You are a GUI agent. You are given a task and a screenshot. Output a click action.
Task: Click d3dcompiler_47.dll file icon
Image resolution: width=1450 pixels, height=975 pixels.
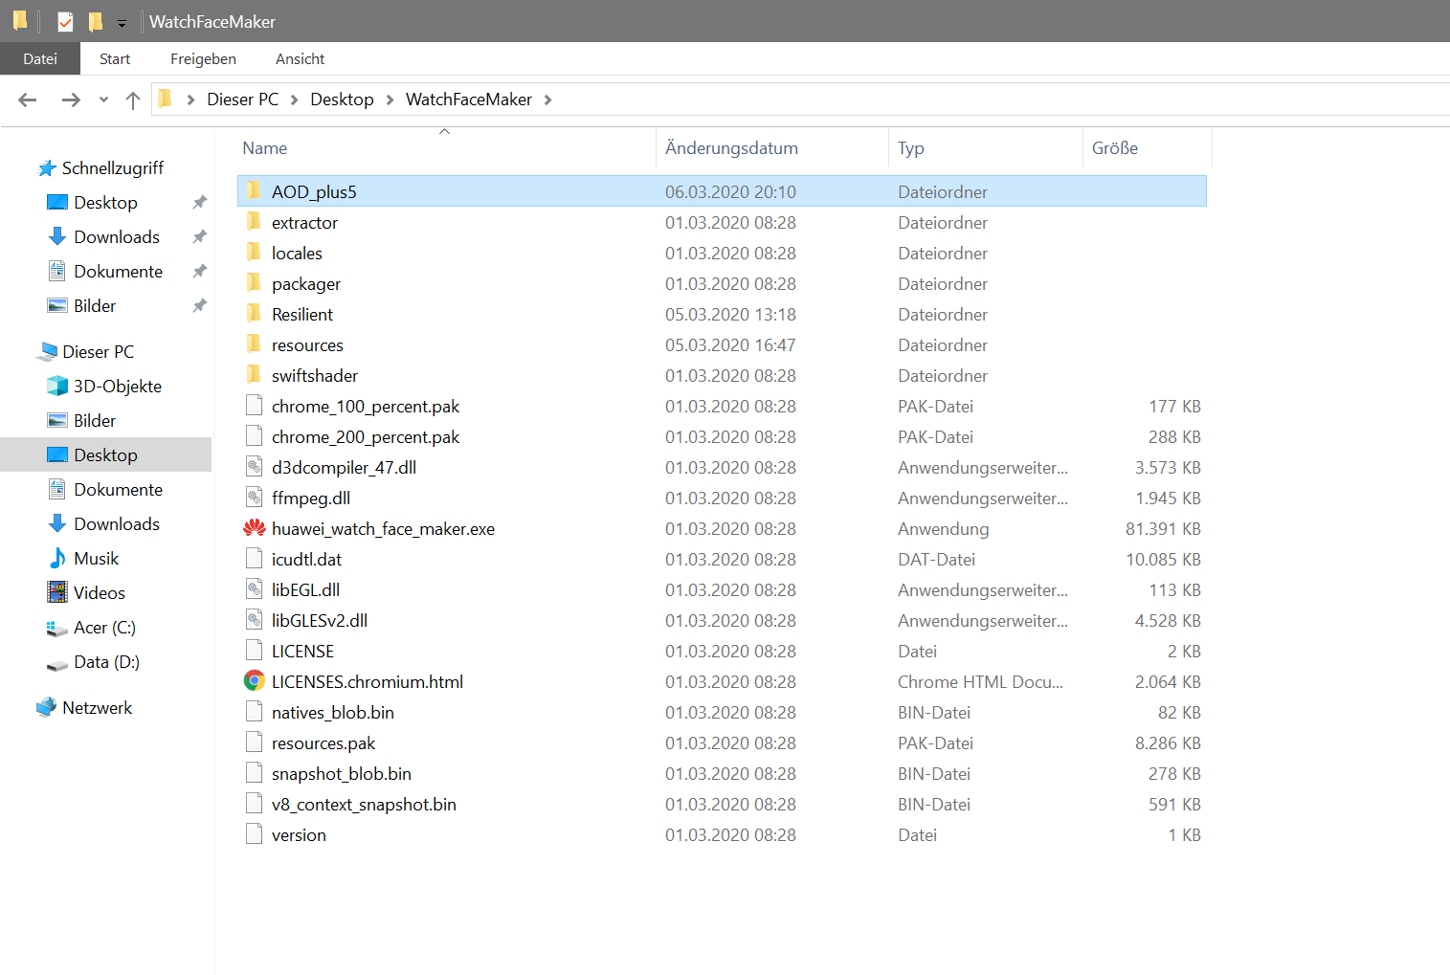tap(254, 467)
